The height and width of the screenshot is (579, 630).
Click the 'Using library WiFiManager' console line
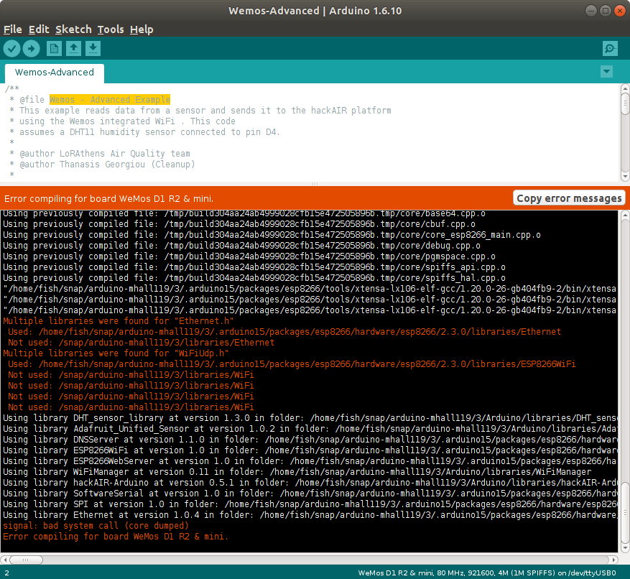pyautogui.click(x=297, y=472)
